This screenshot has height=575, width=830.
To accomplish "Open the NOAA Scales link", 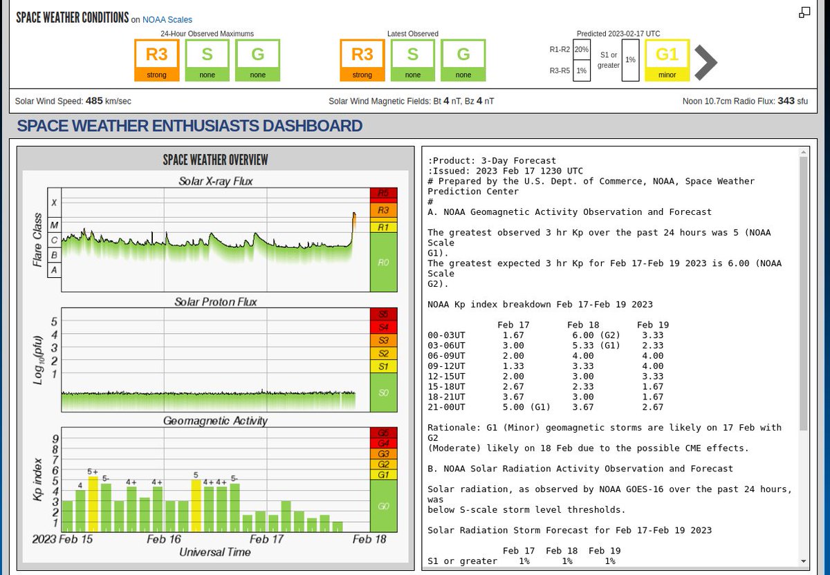I will click(167, 20).
